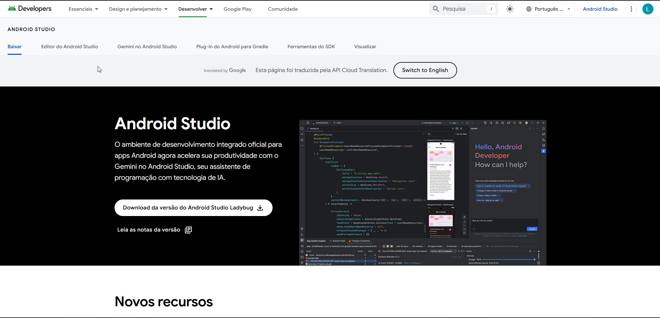Click the translated by Google label
This screenshot has height=318, width=660.
tap(225, 70)
